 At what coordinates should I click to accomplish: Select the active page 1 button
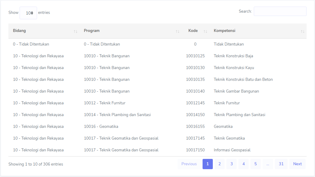[208, 164]
